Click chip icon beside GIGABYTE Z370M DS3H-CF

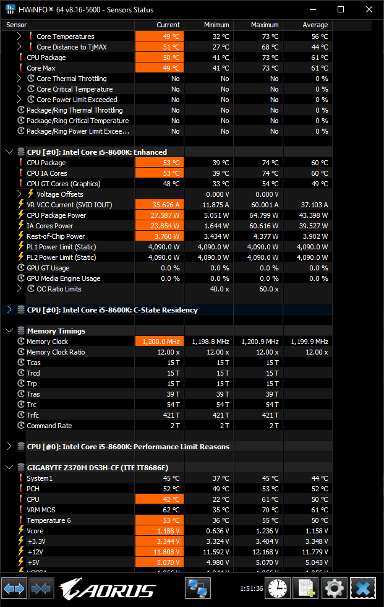pos(21,468)
